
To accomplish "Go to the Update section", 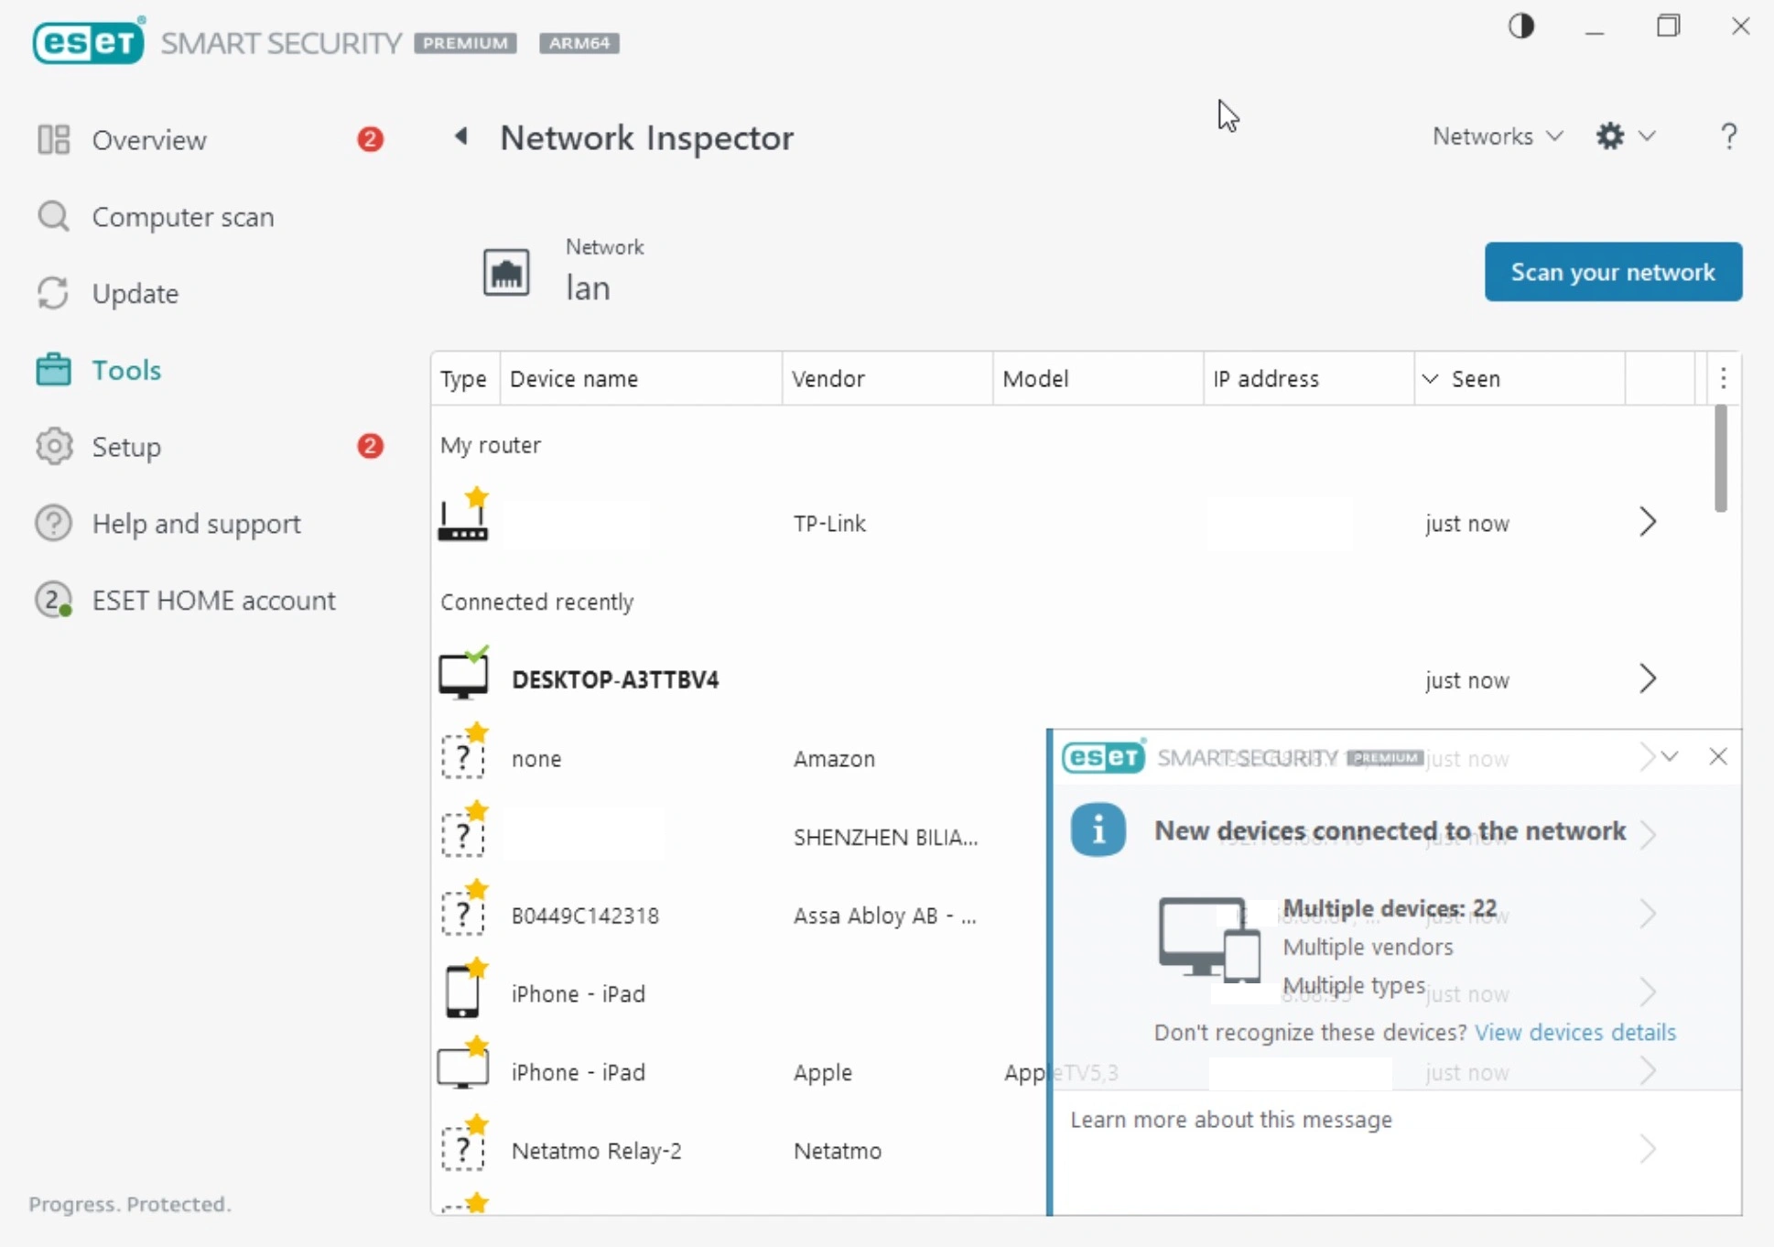I will [135, 294].
